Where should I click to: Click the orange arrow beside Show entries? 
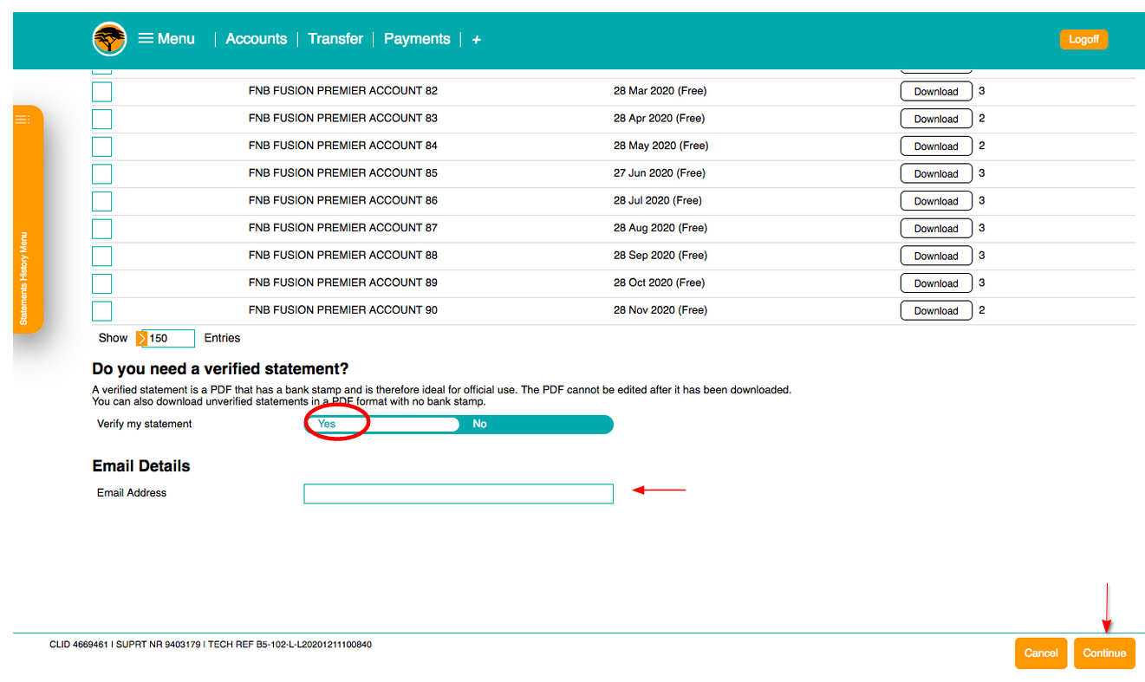[142, 338]
